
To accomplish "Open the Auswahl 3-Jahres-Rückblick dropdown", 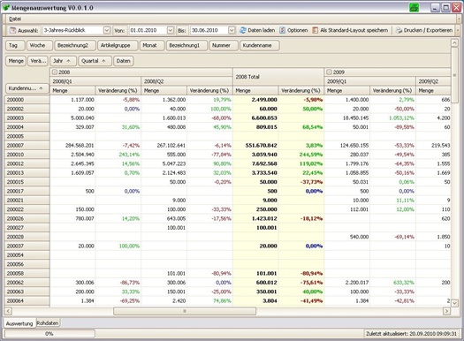I will pyautogui.click(x=107, y=30).
